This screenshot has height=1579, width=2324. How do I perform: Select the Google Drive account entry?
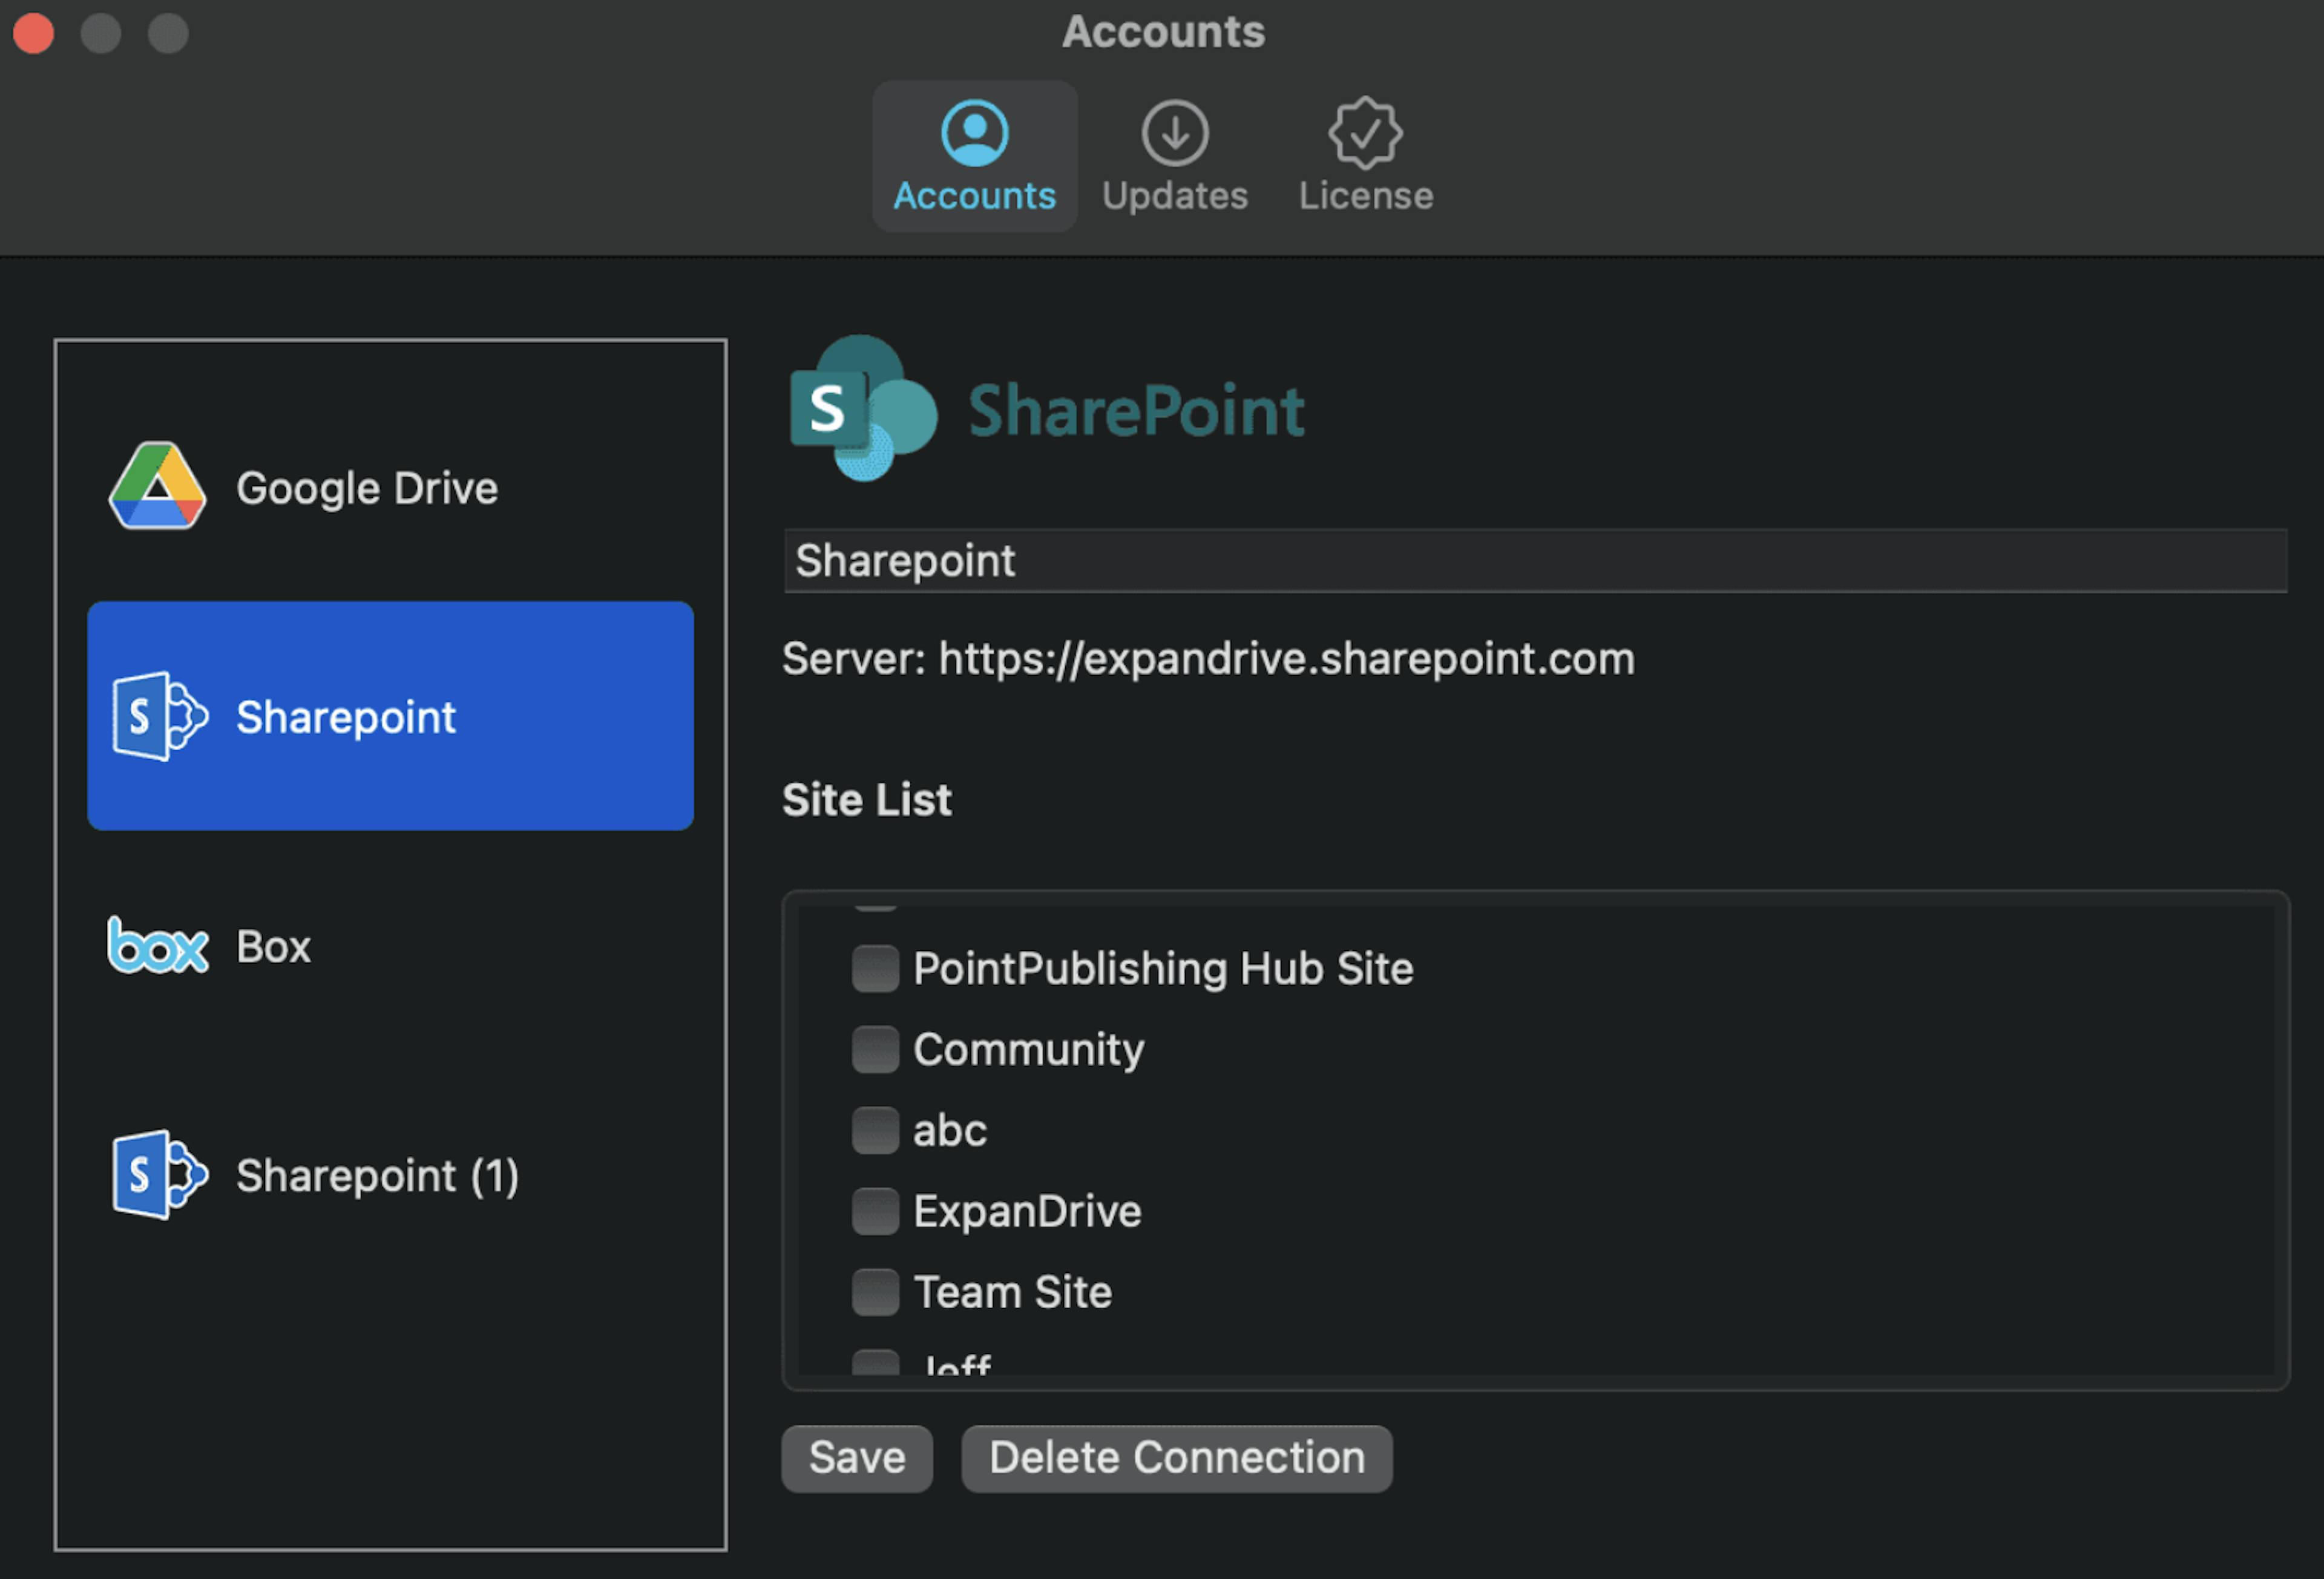(x=366, y=489)
